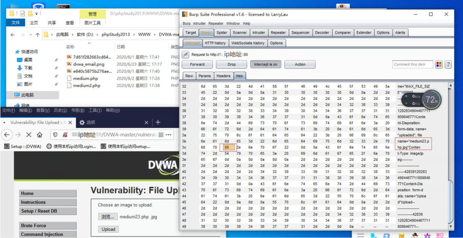Viewport: 463px width, 238px height.
Task: Click the Comment this item field
Action: 412,64
